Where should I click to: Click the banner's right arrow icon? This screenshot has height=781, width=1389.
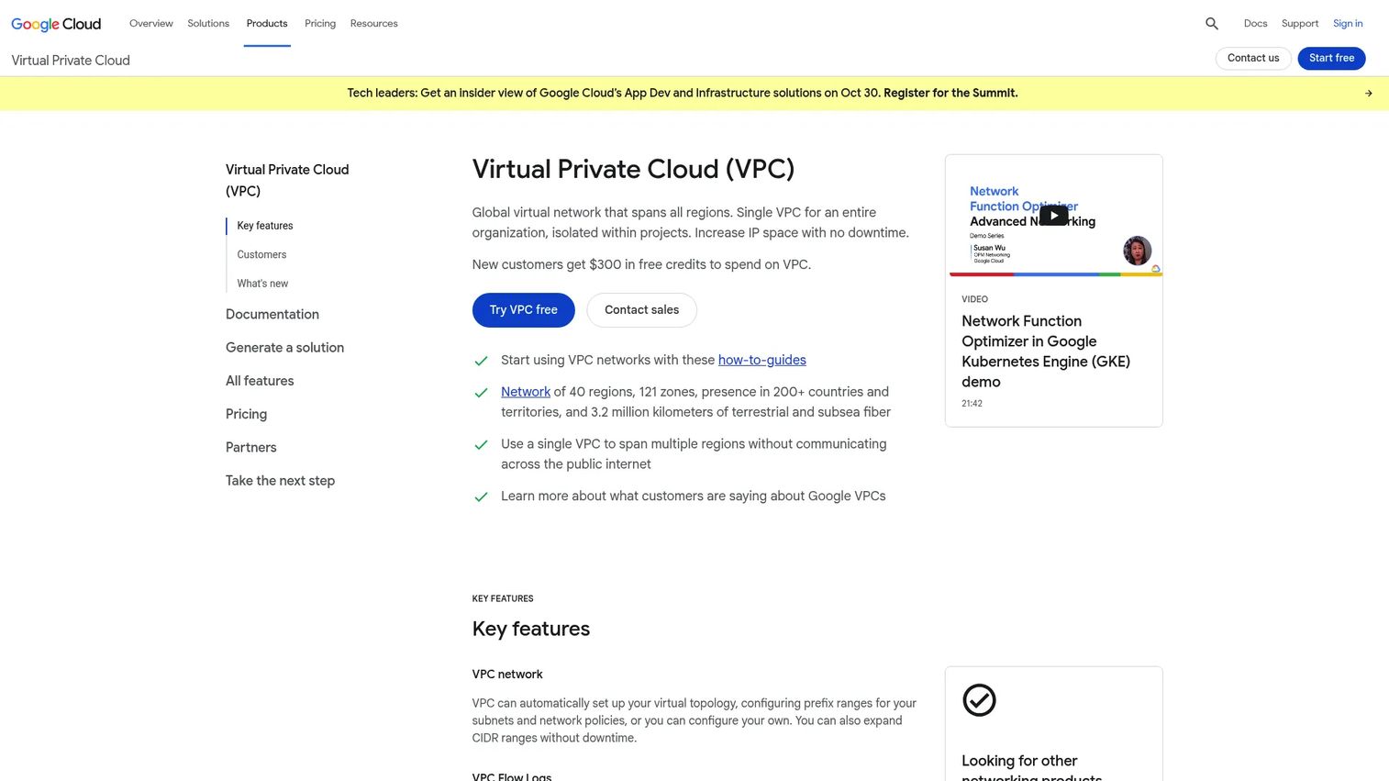coord(1368,94)
